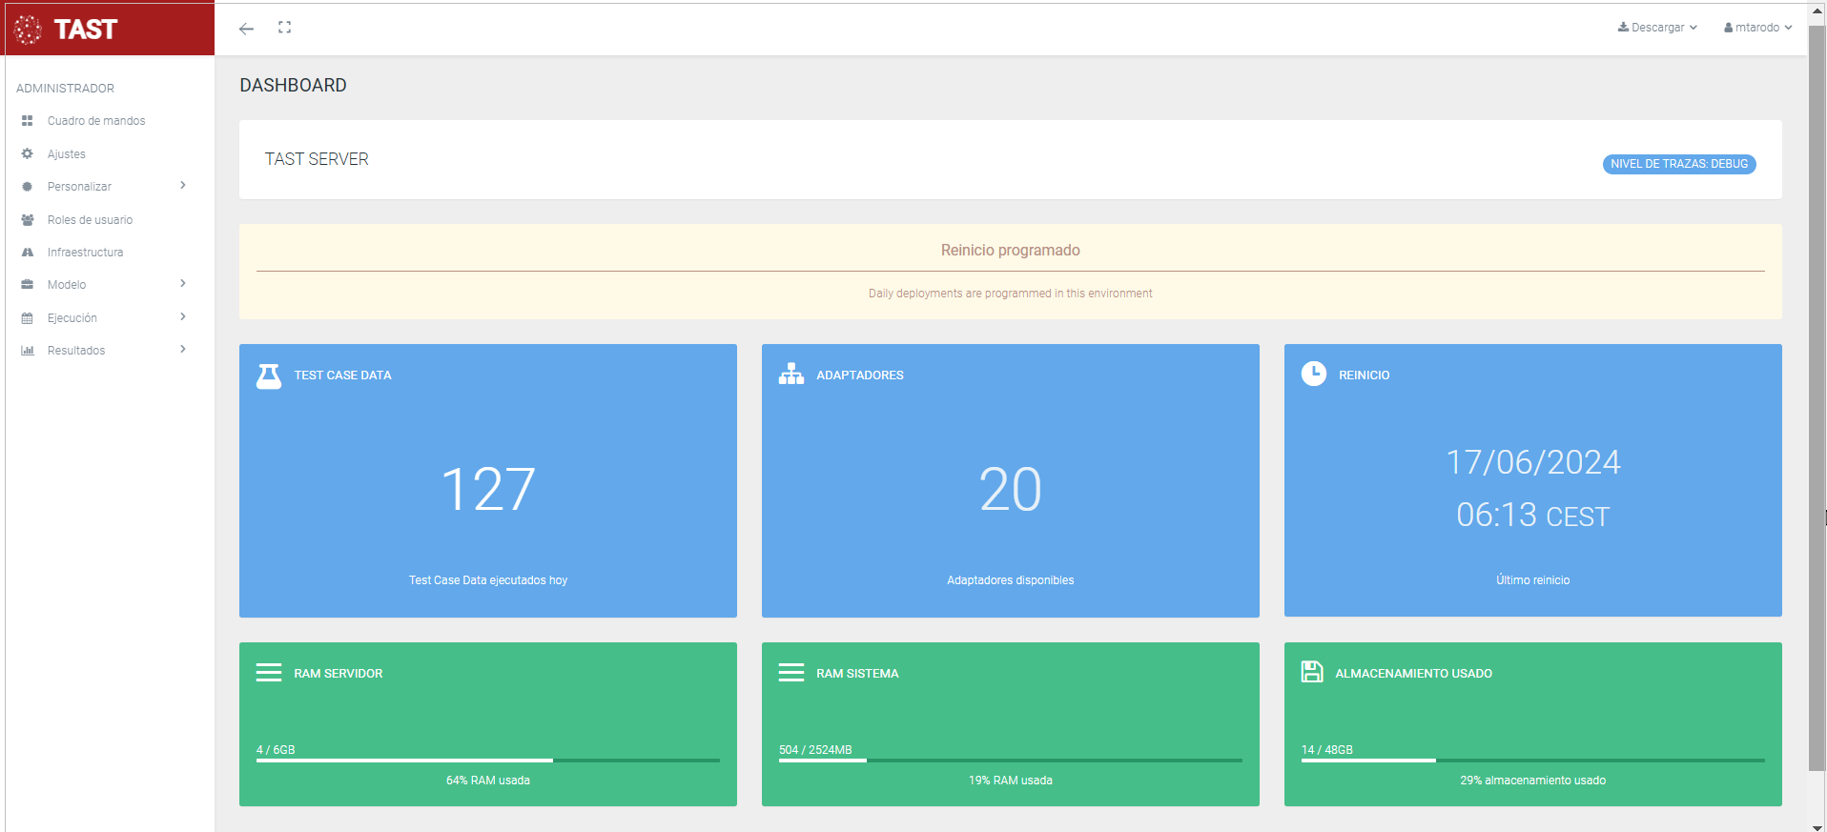Click the TAST logo in the header
This screenshot has height=832, width=1827.
coord(67,30)
